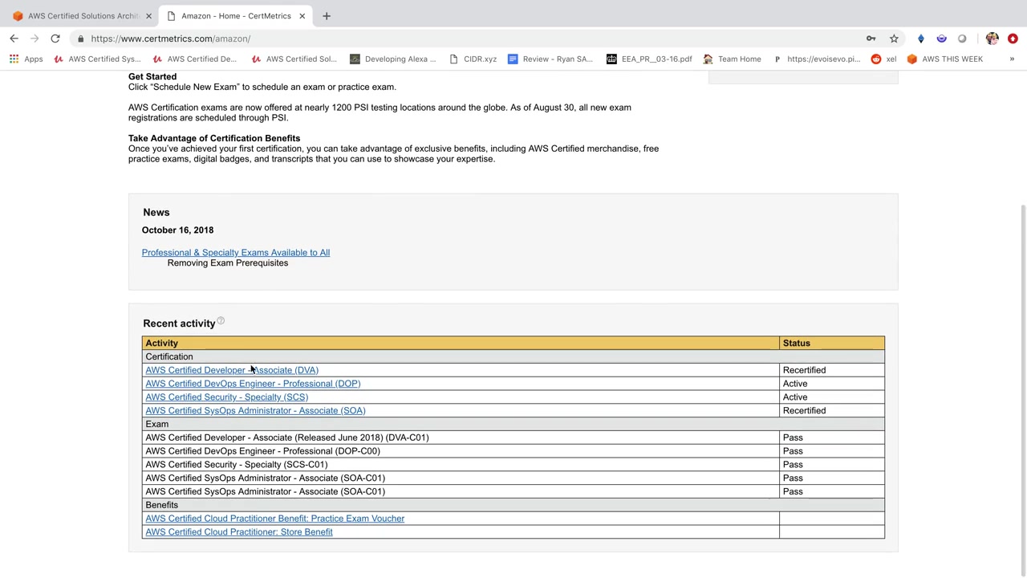Open the https://evoisevo.pi... bookmark

pyautogui.click(x=817, y=59)
